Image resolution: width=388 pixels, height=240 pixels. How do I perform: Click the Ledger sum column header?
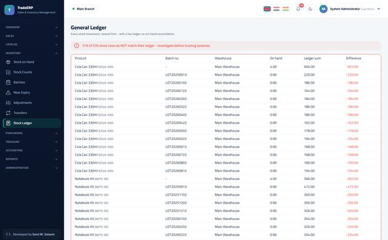click(312, 58)
